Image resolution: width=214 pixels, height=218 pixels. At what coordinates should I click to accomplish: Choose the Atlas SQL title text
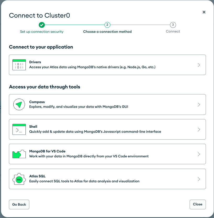37,176
